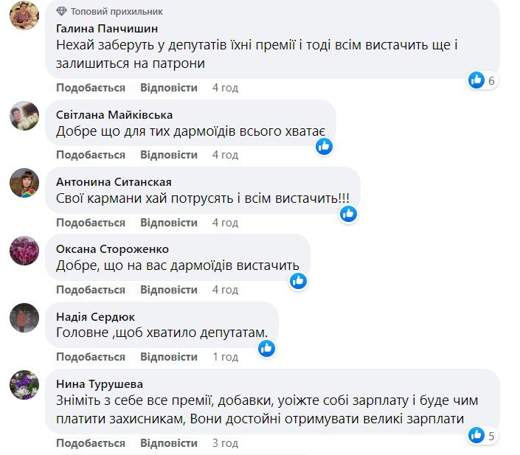
Task: Click the 3 год timestamp on Нина Турушева's comment
Action: tap(225, 443)
